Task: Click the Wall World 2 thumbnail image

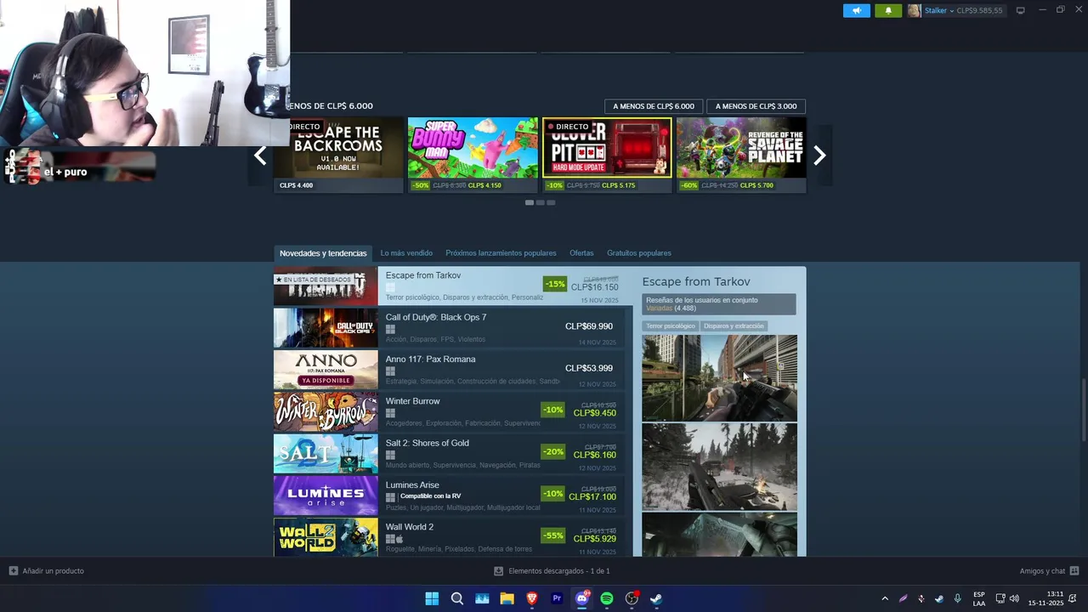Action: (326, 537)
